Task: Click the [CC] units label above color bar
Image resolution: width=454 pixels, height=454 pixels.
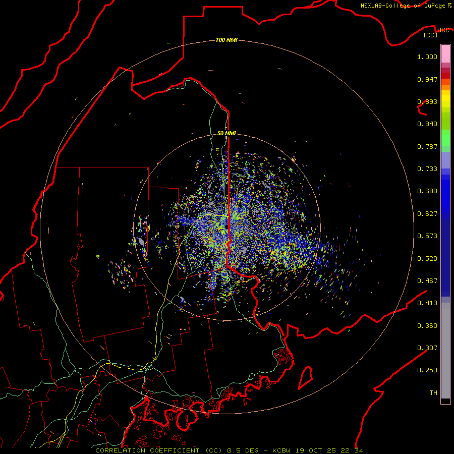Action: pos(430,35)
